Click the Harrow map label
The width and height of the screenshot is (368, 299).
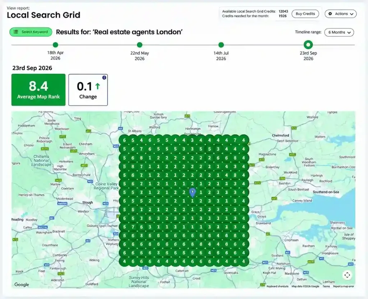(x=213, y=126)
